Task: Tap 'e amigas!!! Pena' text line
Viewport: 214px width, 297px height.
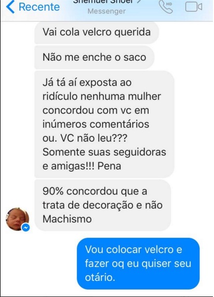Action: click(x=82, y=166)
